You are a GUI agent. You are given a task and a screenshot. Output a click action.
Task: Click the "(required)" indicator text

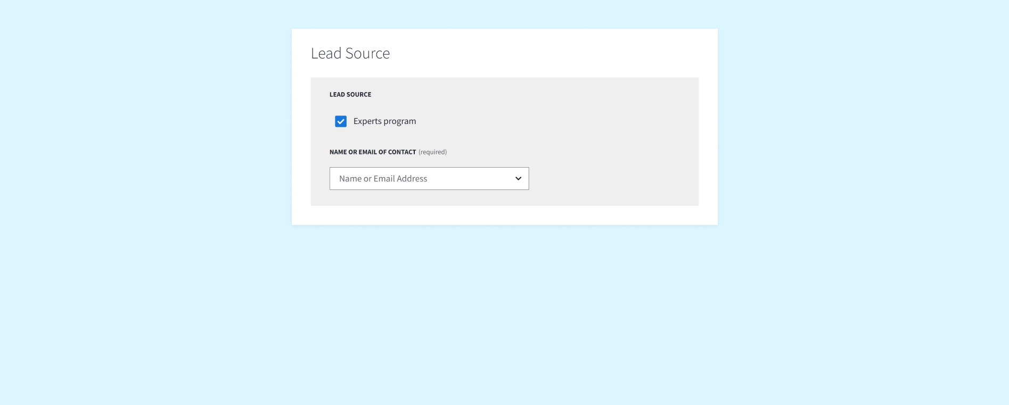(432, 152)
